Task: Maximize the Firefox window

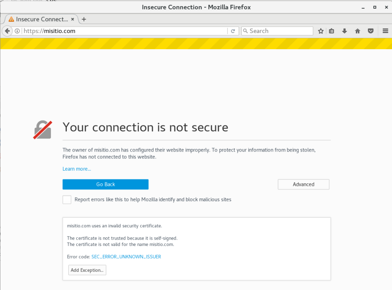Action: click(375, 7)
